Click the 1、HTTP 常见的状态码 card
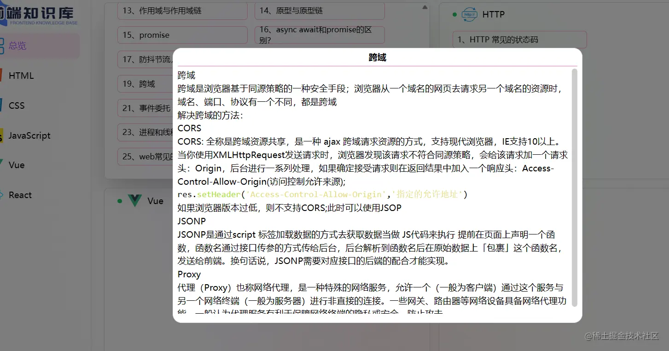This screenshot has width=669, height=351. 519,40
